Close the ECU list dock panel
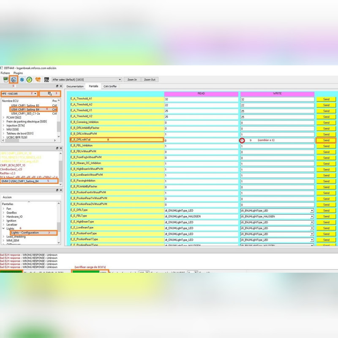This screenshot has height=338, width=338. pyautogui.click(x=61, y=86)
